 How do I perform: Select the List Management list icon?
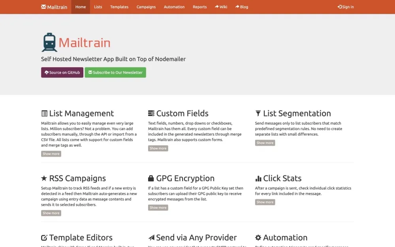pos(44,113)
